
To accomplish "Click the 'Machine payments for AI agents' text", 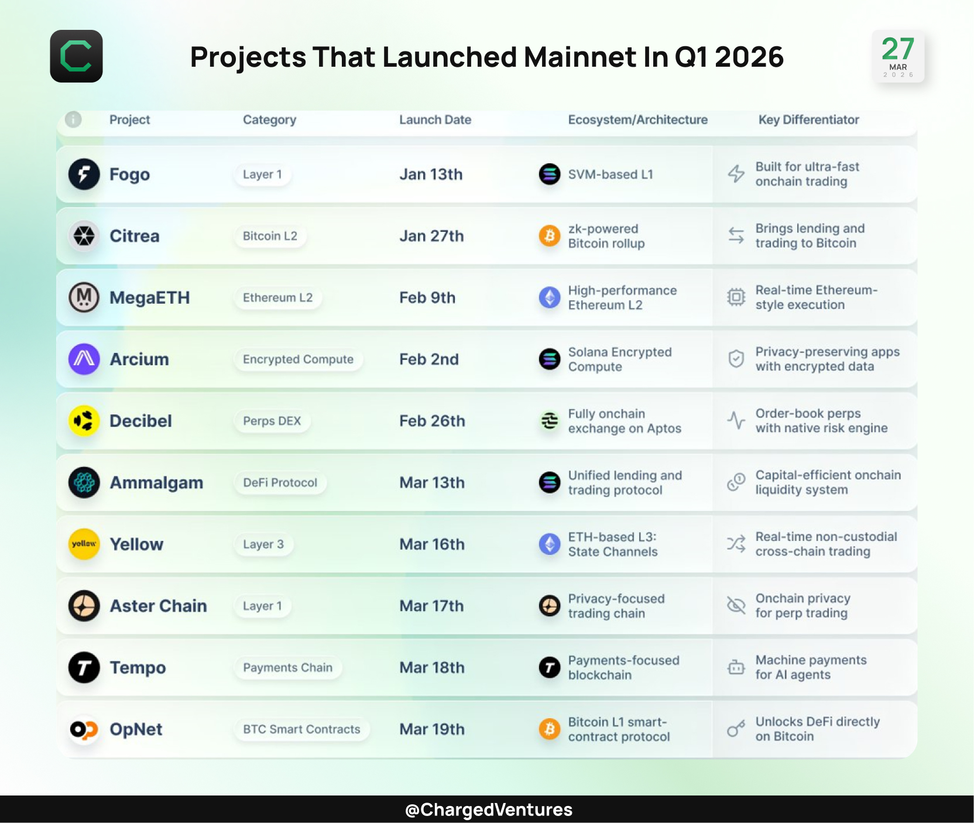I will [811, 667].
